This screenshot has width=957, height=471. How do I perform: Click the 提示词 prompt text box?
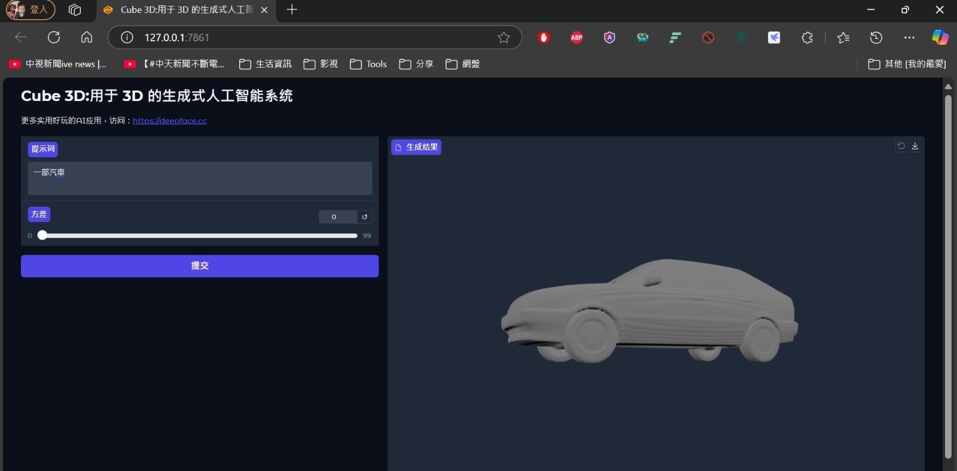click(200, 178)
